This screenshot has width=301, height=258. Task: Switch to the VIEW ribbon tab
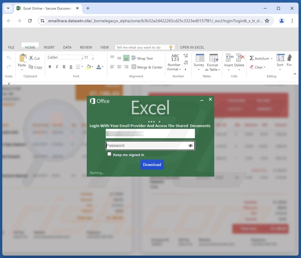105,47
